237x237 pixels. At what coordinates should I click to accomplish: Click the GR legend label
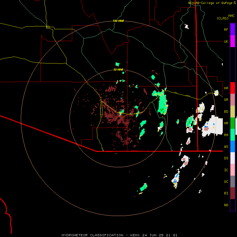226,100
